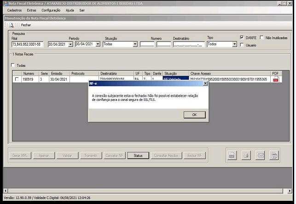The image size is (296, 204).
Task: Click the Excluir NF button
Action: pyautogui.click(x=195, y=156)
